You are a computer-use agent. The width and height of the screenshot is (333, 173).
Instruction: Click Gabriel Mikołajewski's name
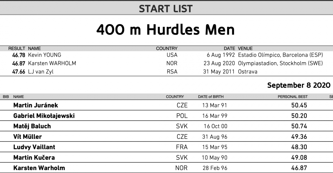[44, 116]
